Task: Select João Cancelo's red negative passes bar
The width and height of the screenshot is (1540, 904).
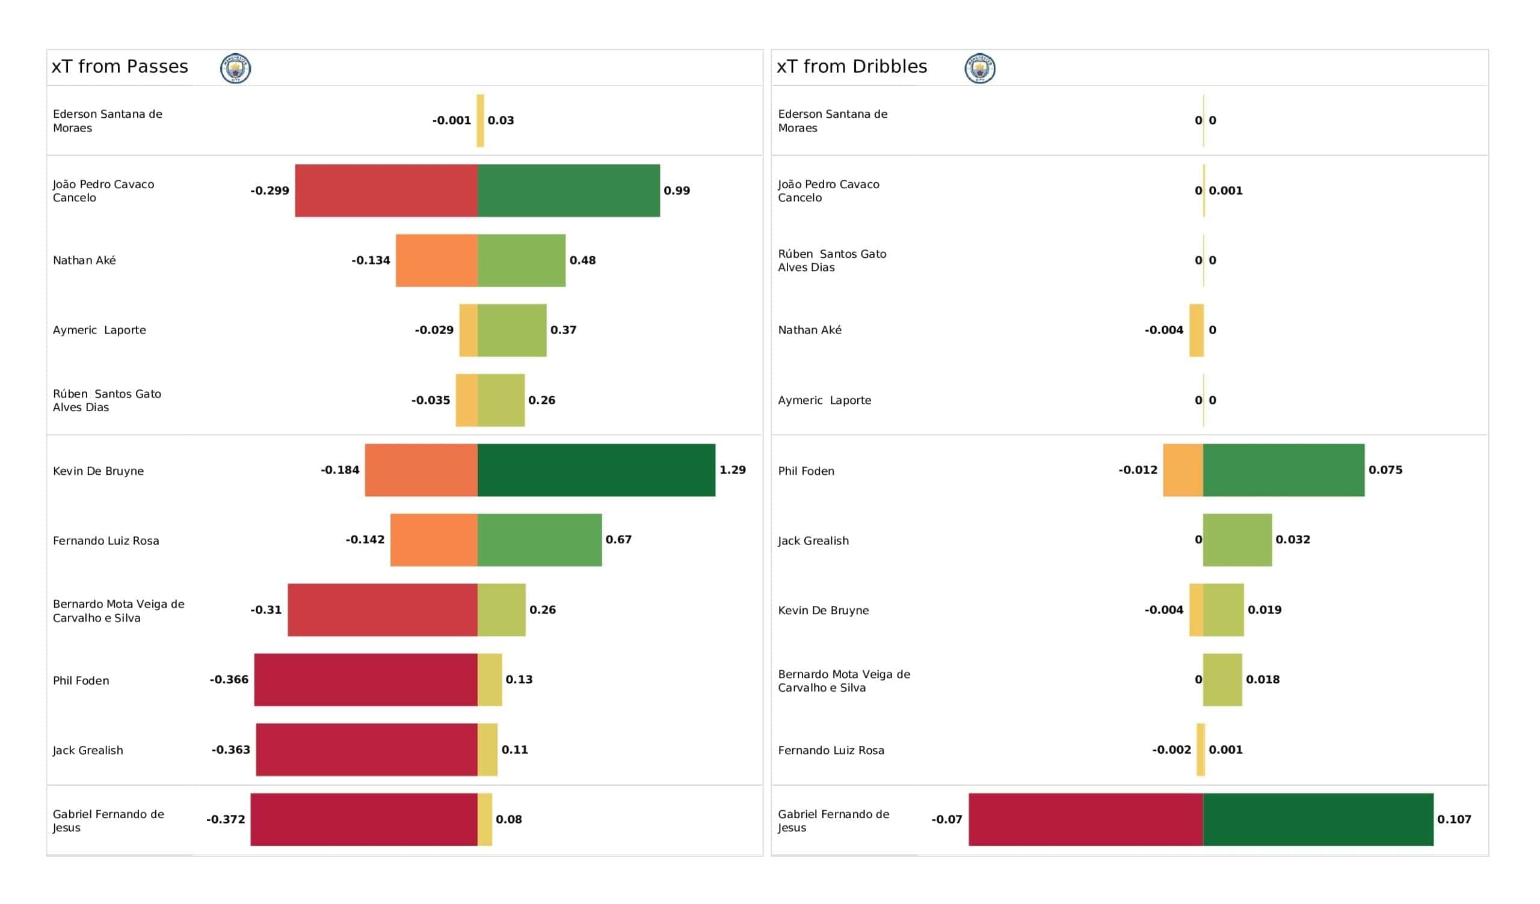Action: [386, 190]
